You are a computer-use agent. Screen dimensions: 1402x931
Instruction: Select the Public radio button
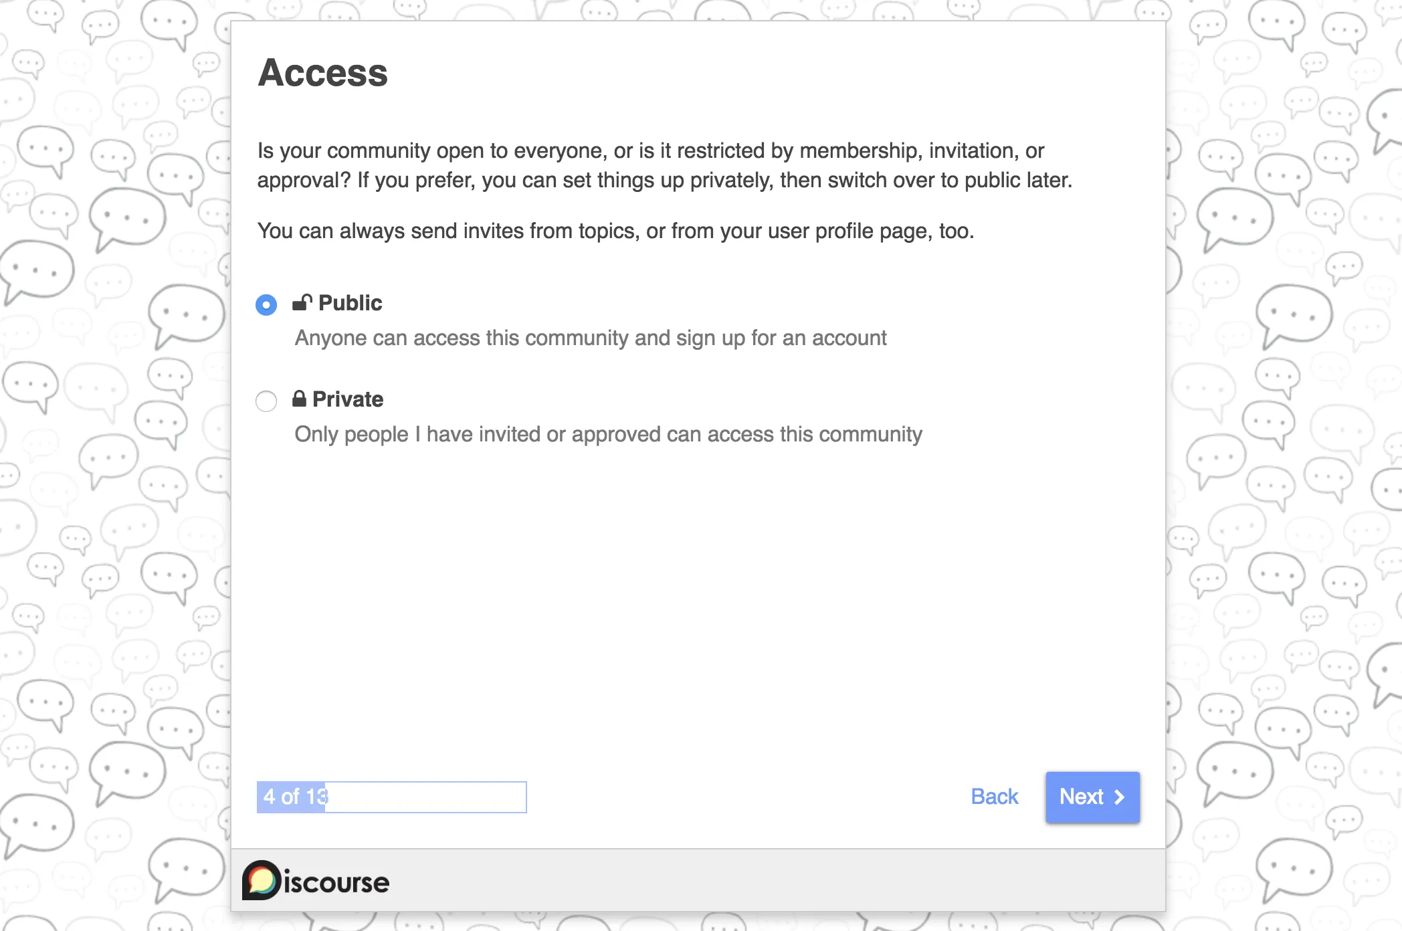coord(266,304)
